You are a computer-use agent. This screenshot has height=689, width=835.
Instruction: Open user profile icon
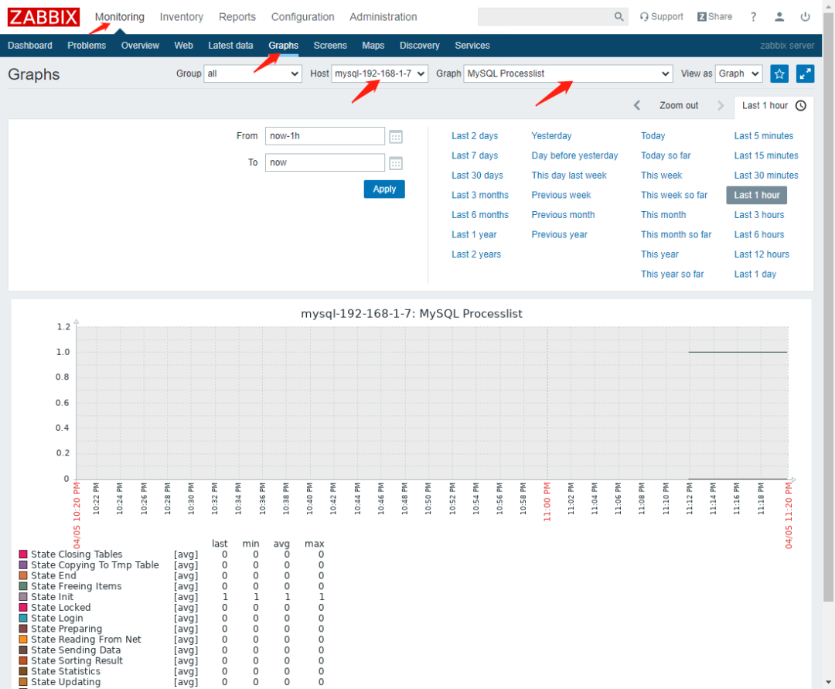click(x=779, y=17)
